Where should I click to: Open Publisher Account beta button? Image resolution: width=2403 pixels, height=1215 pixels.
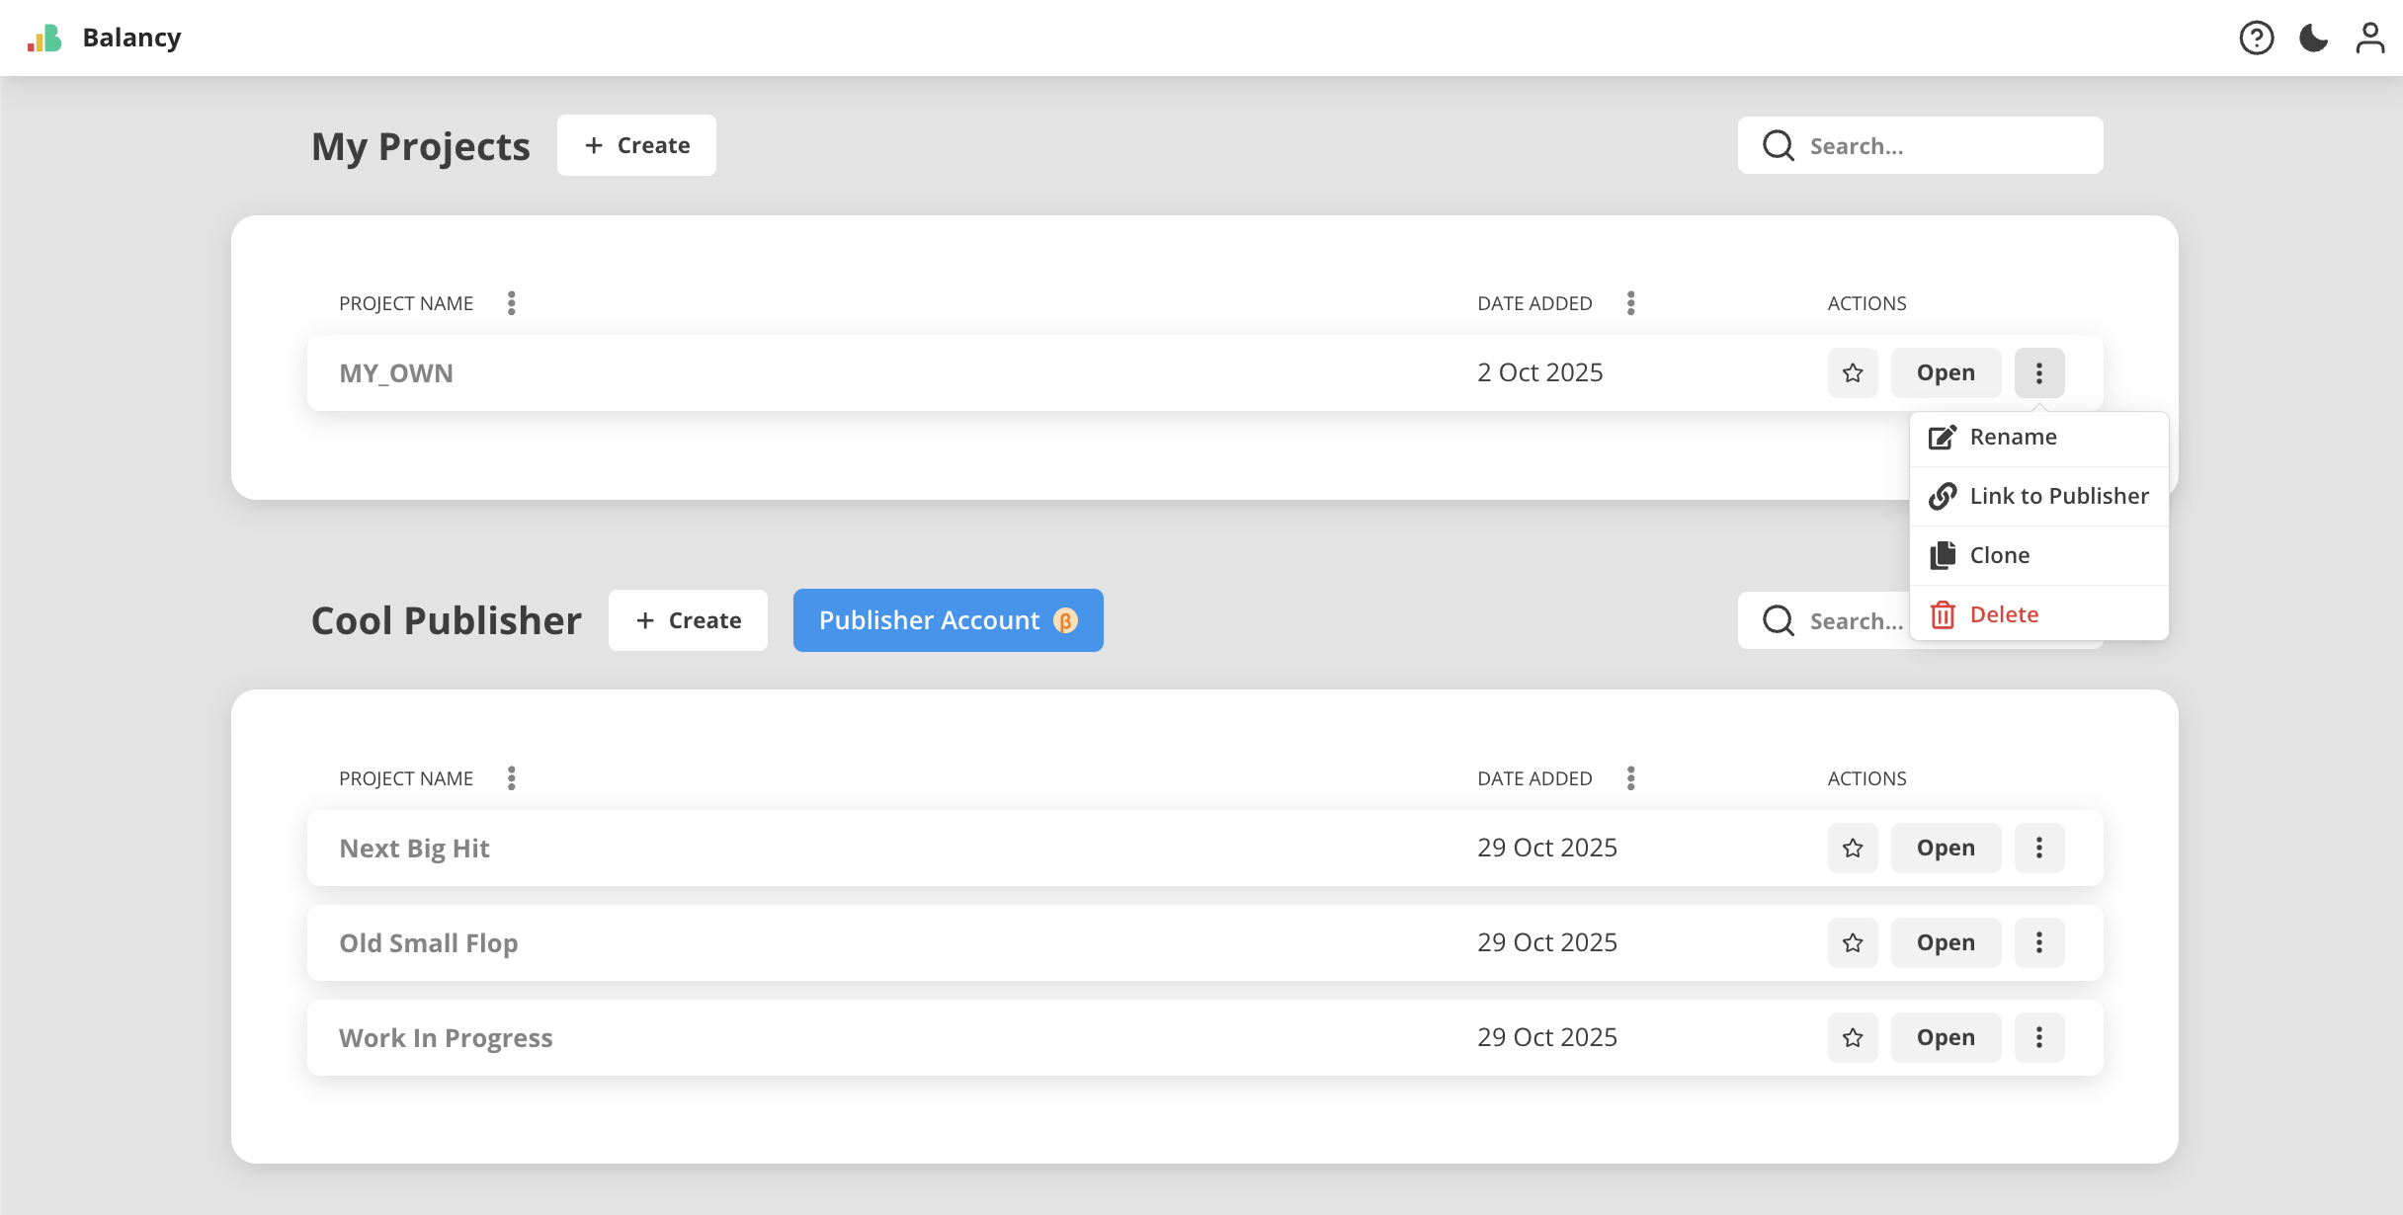click(x=948, y=620)
